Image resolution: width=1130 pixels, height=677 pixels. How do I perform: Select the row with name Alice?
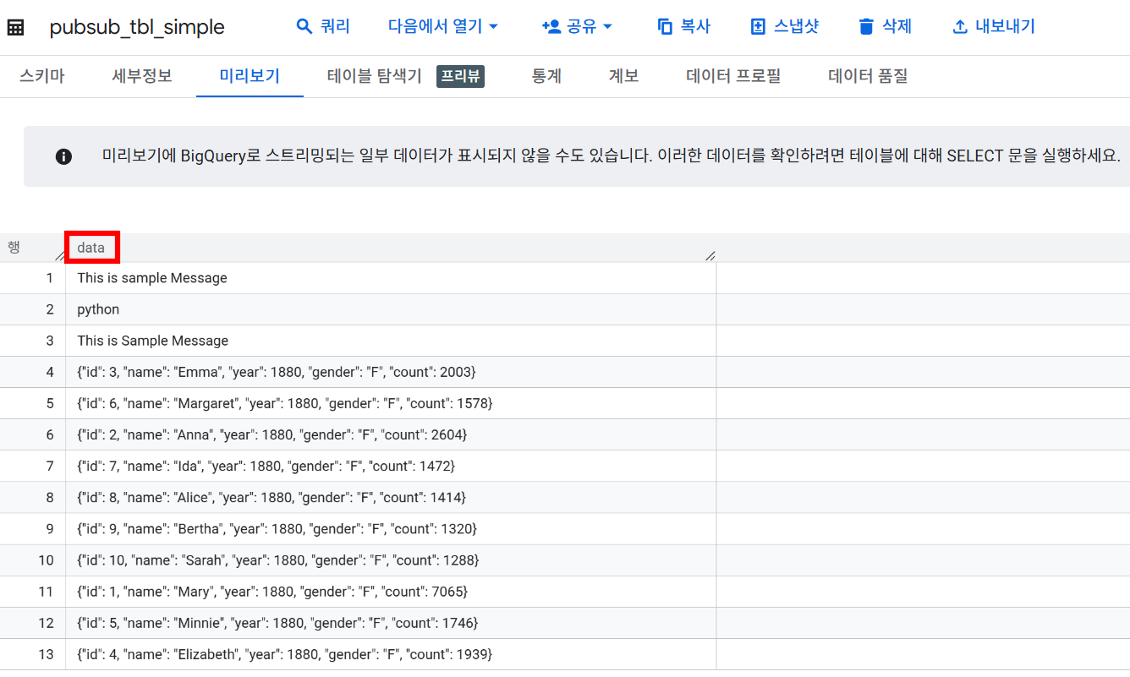coord(565,497)
